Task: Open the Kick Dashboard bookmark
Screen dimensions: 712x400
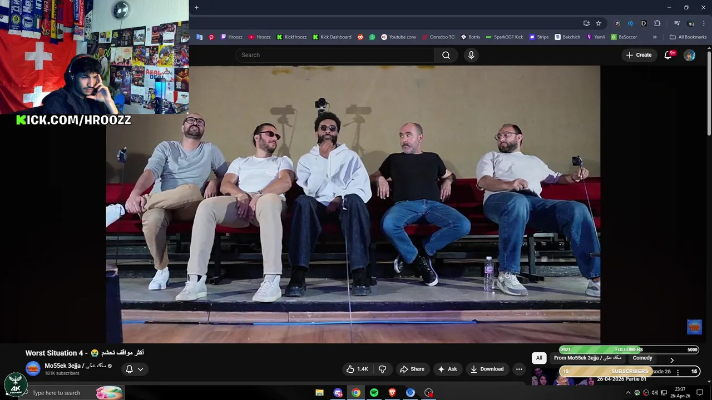Action: [x=332, y=37]
